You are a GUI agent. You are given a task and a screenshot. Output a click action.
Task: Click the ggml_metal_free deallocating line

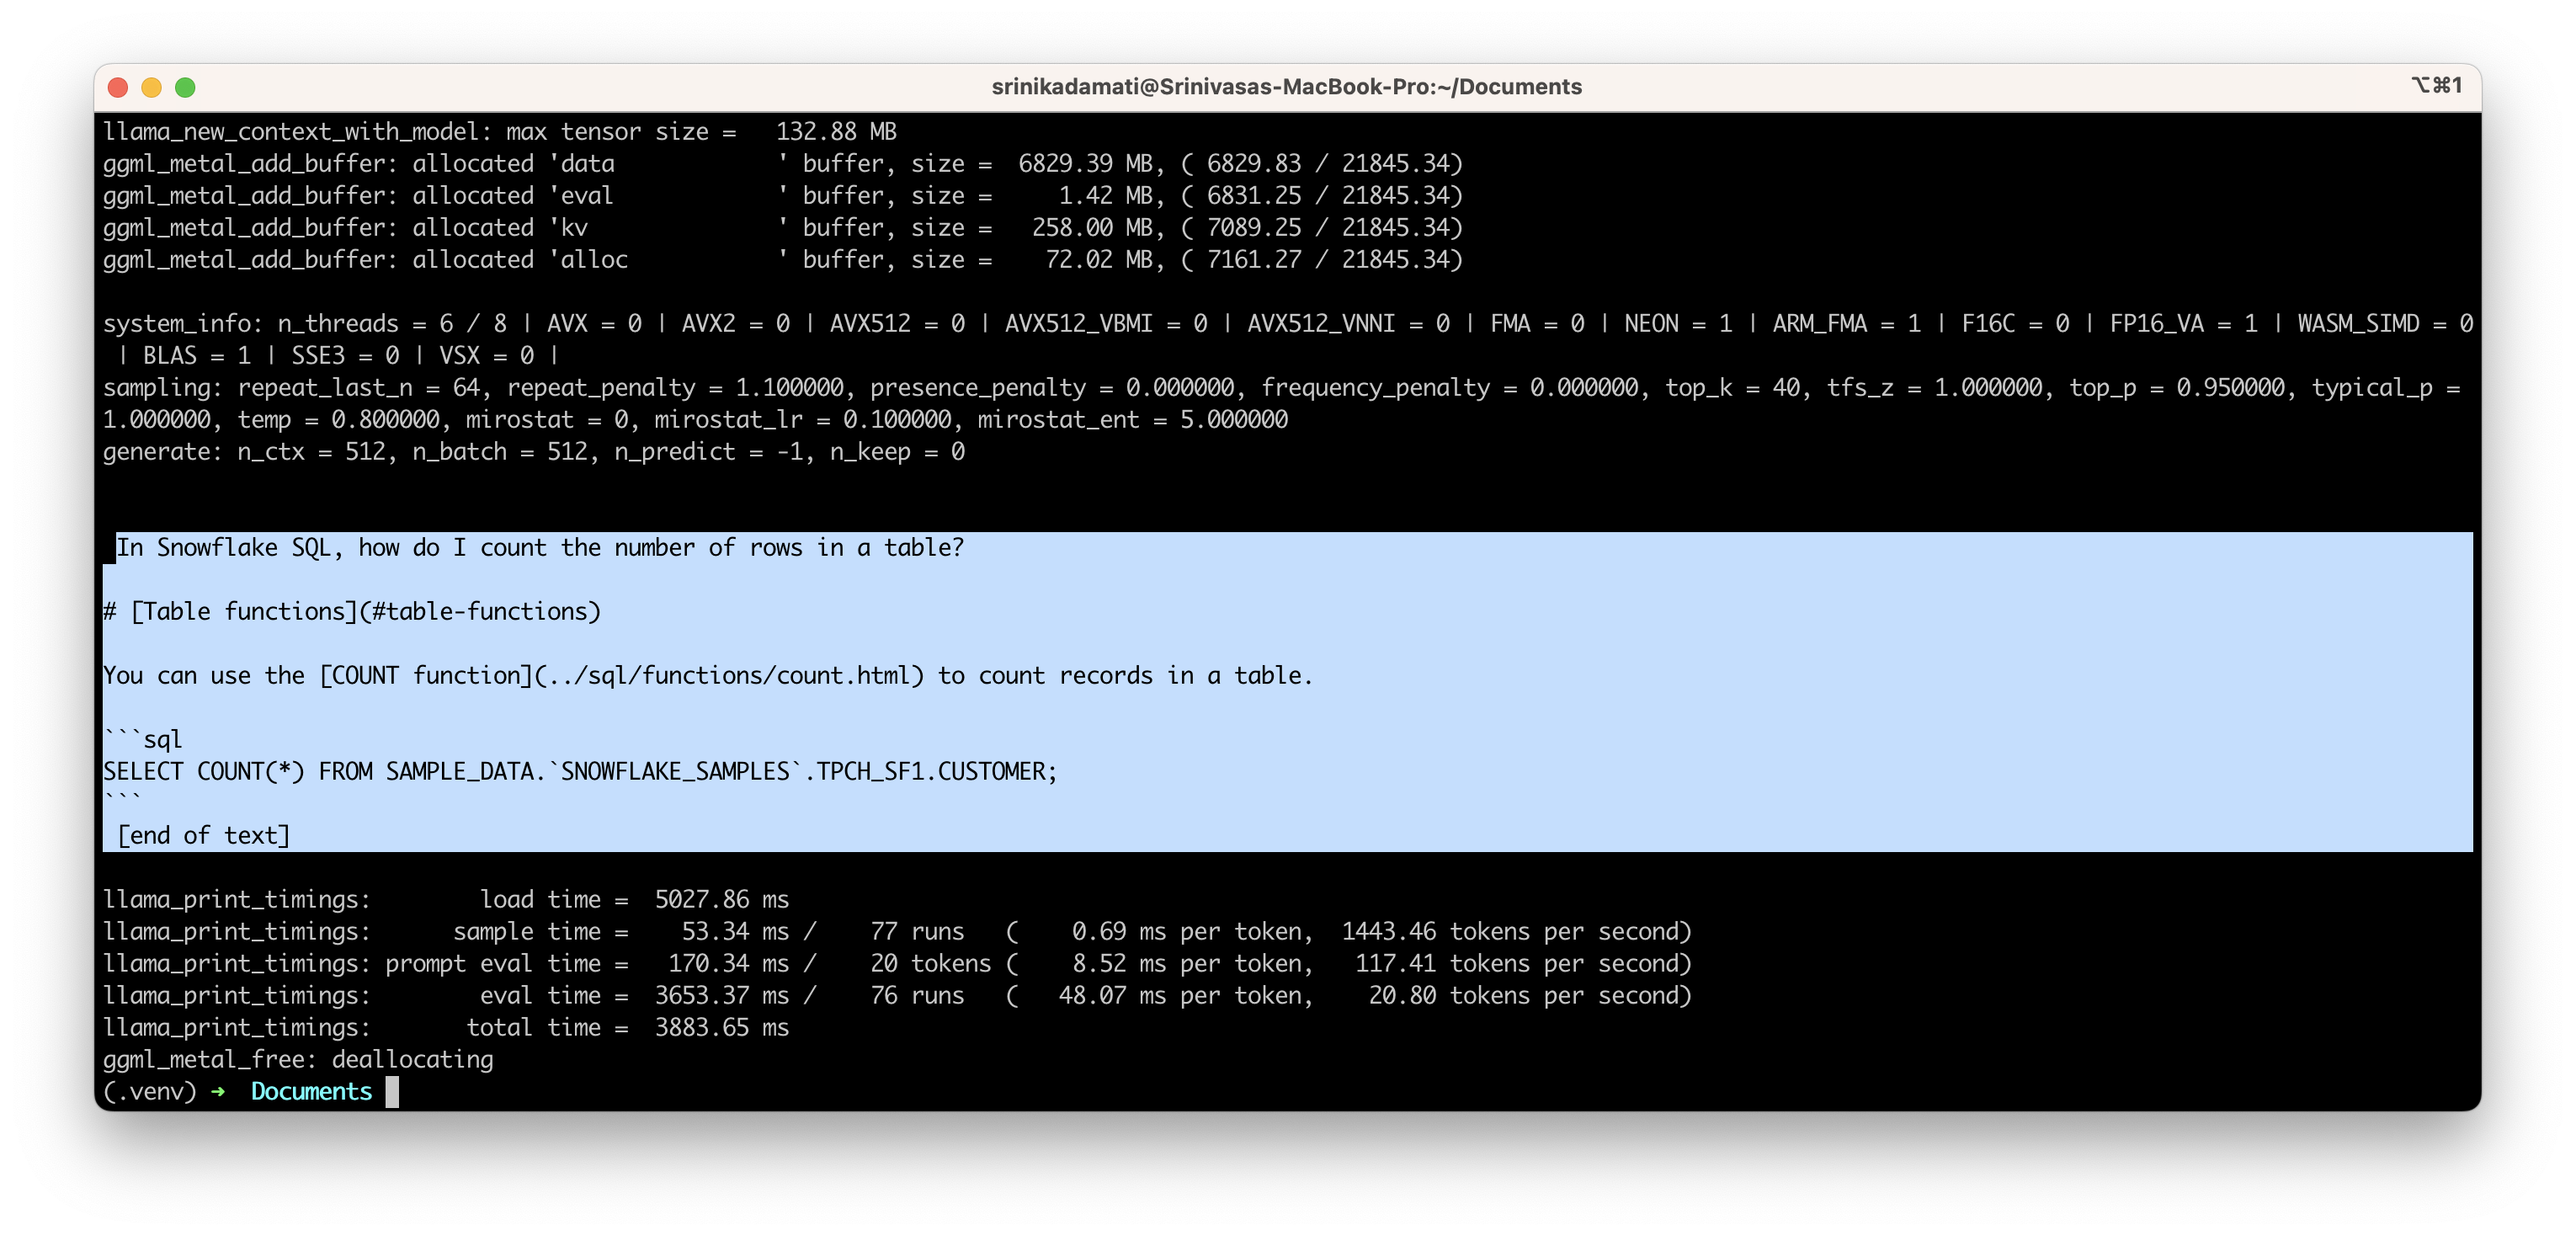click(298, 1059)
